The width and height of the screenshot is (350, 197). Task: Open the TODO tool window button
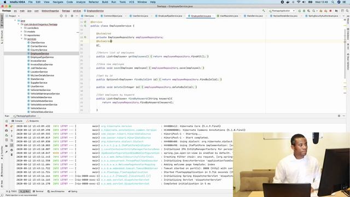(11, 192)
